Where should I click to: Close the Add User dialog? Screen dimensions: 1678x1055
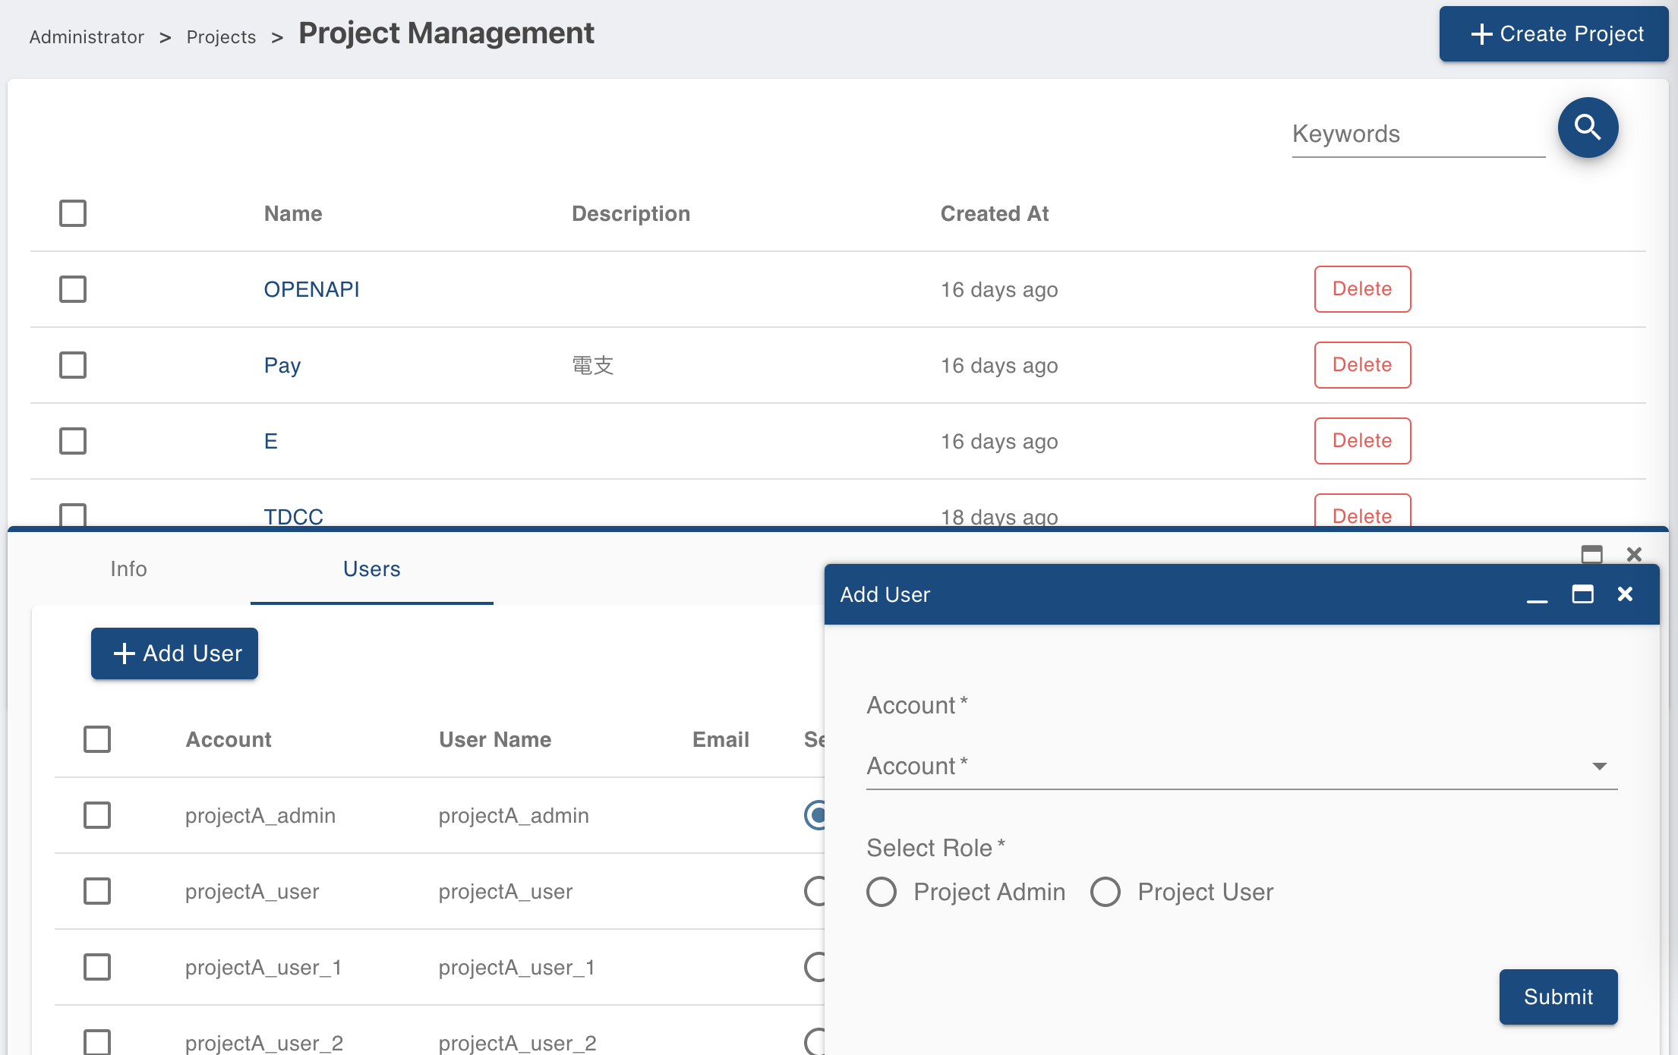(1625, 594)
